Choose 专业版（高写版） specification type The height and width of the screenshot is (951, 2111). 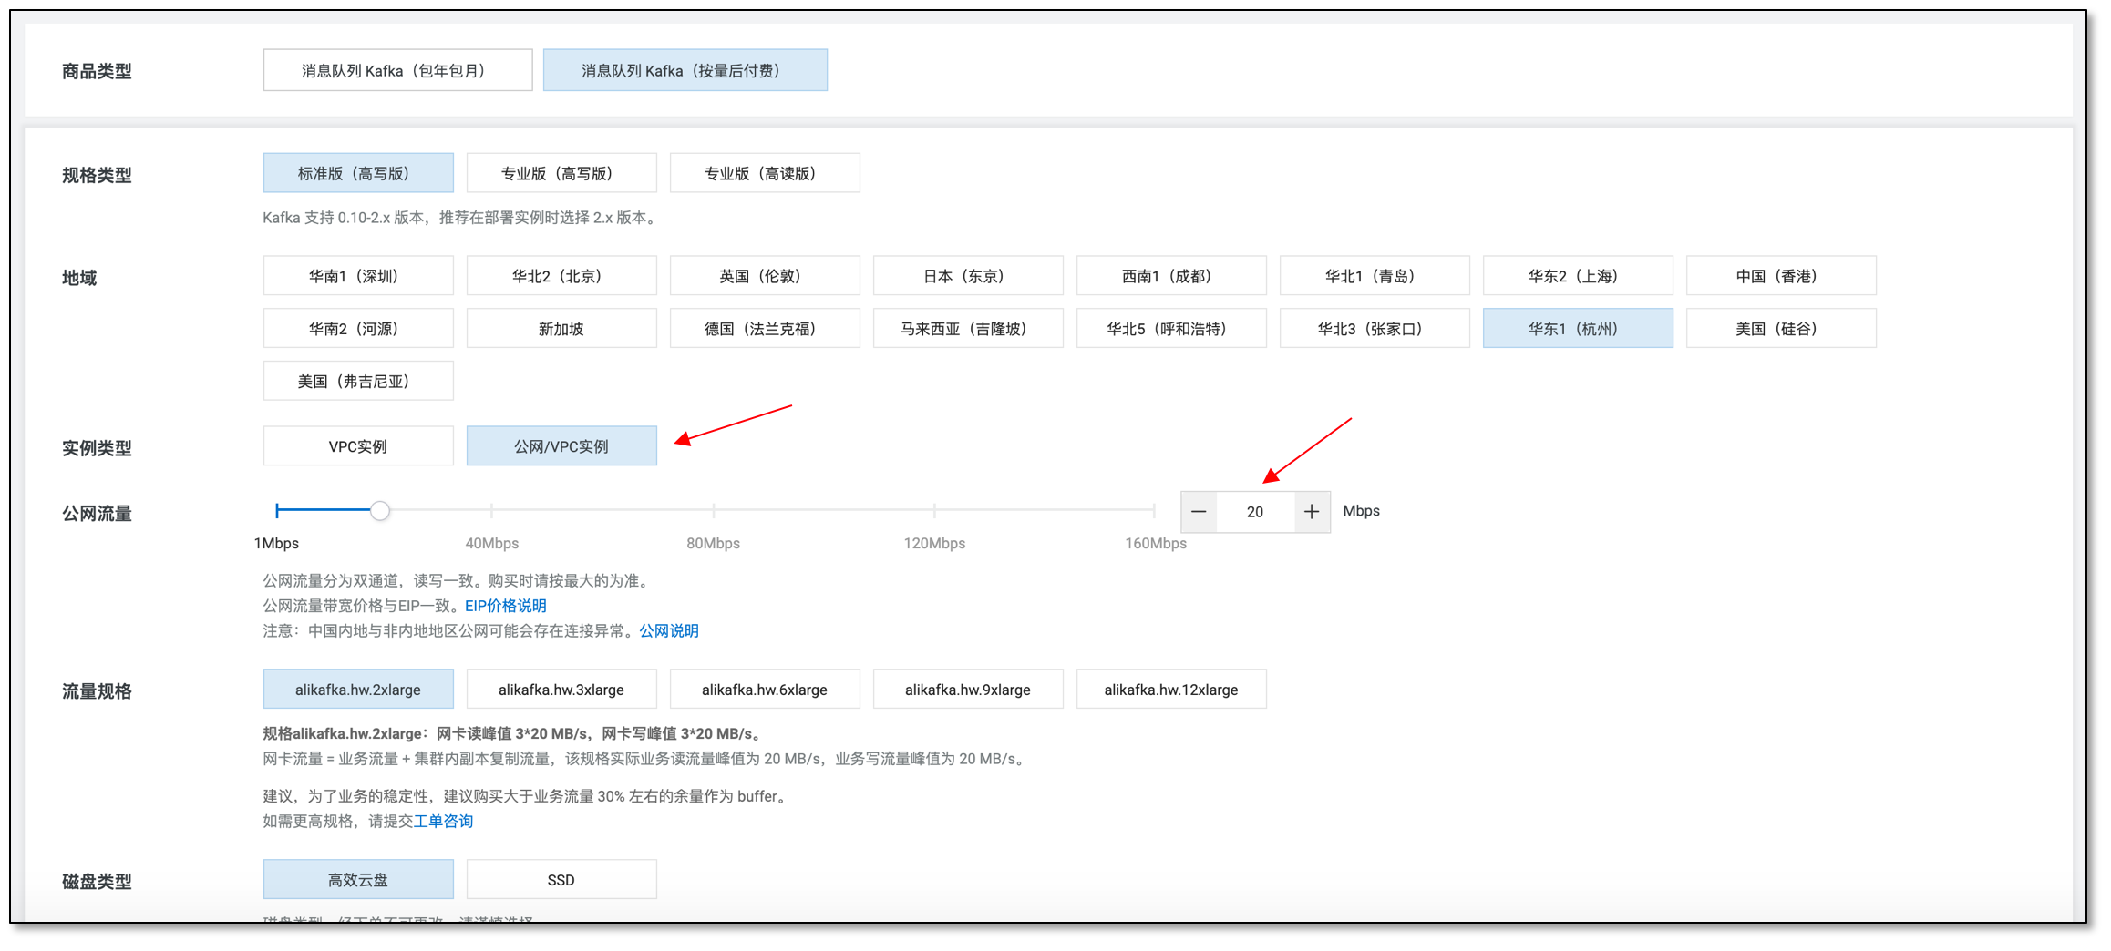561,173
